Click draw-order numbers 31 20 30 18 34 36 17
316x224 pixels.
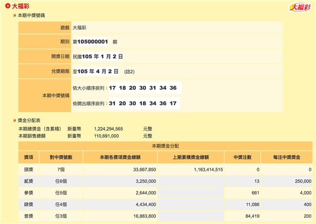(x=142, y=103)
